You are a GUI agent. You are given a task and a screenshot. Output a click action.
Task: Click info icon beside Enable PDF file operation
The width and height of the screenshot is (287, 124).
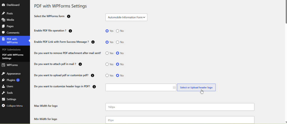click(x=70, y=31)
